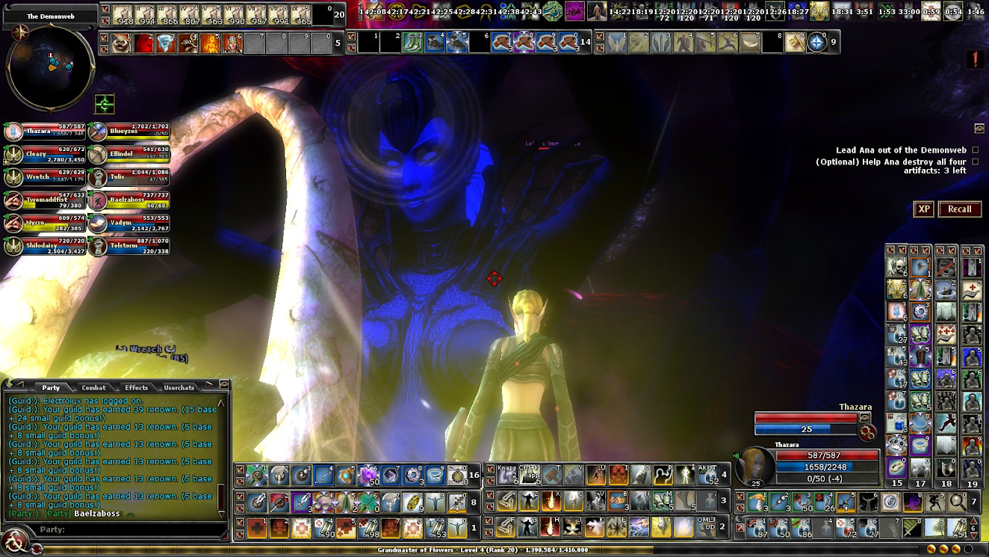Switch to the Combat chat tab
This screenshot has width=989, height=557.
93,387
